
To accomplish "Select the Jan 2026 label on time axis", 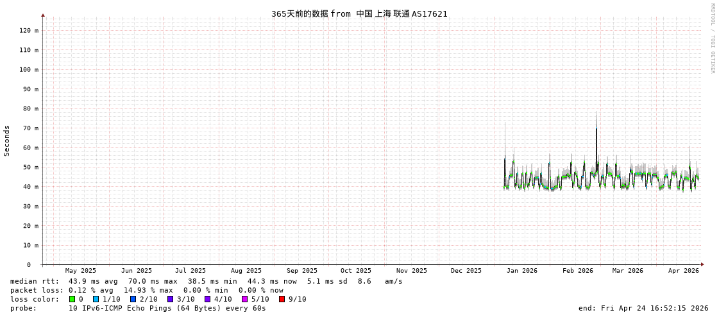I will coord(521,271).
